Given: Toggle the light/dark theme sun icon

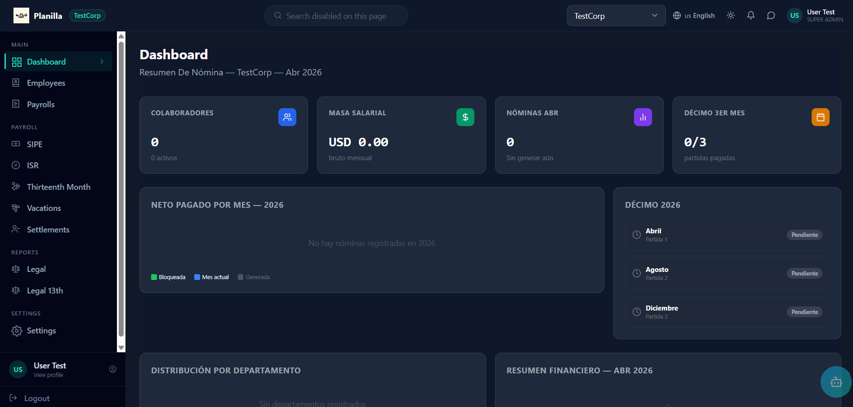Looking at the screenshot, I should [x=730, y=16].
